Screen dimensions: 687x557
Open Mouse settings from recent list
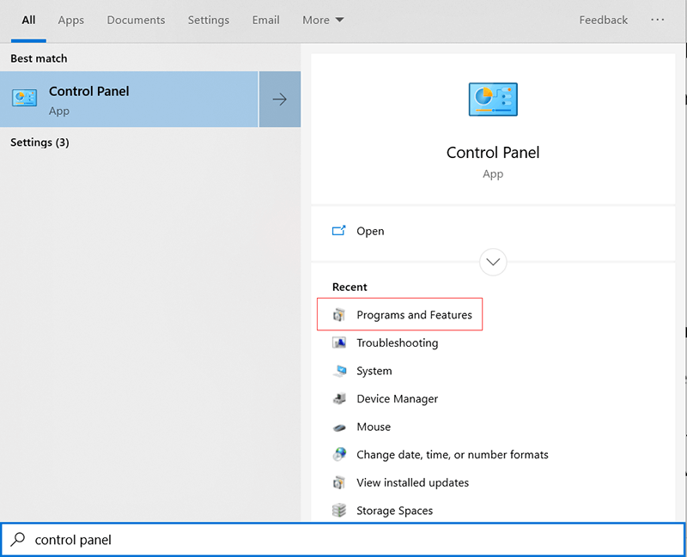tap(374, 427)
